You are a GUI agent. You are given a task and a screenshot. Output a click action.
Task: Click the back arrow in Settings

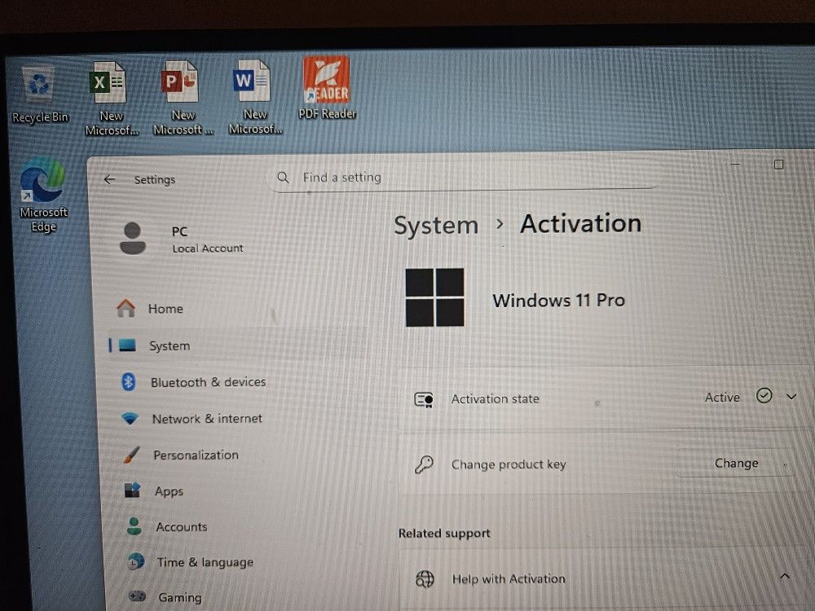108,179
